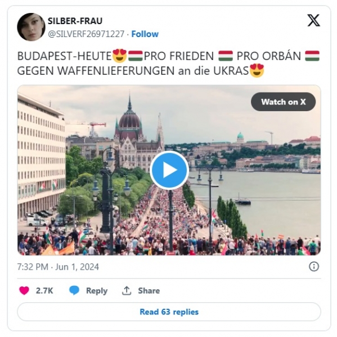Click the heart-eyes emoji after UKRAS

coord(257,71)
